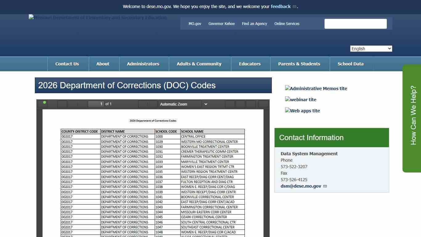
Task: Click the page number input field
Action: point(96,104)
